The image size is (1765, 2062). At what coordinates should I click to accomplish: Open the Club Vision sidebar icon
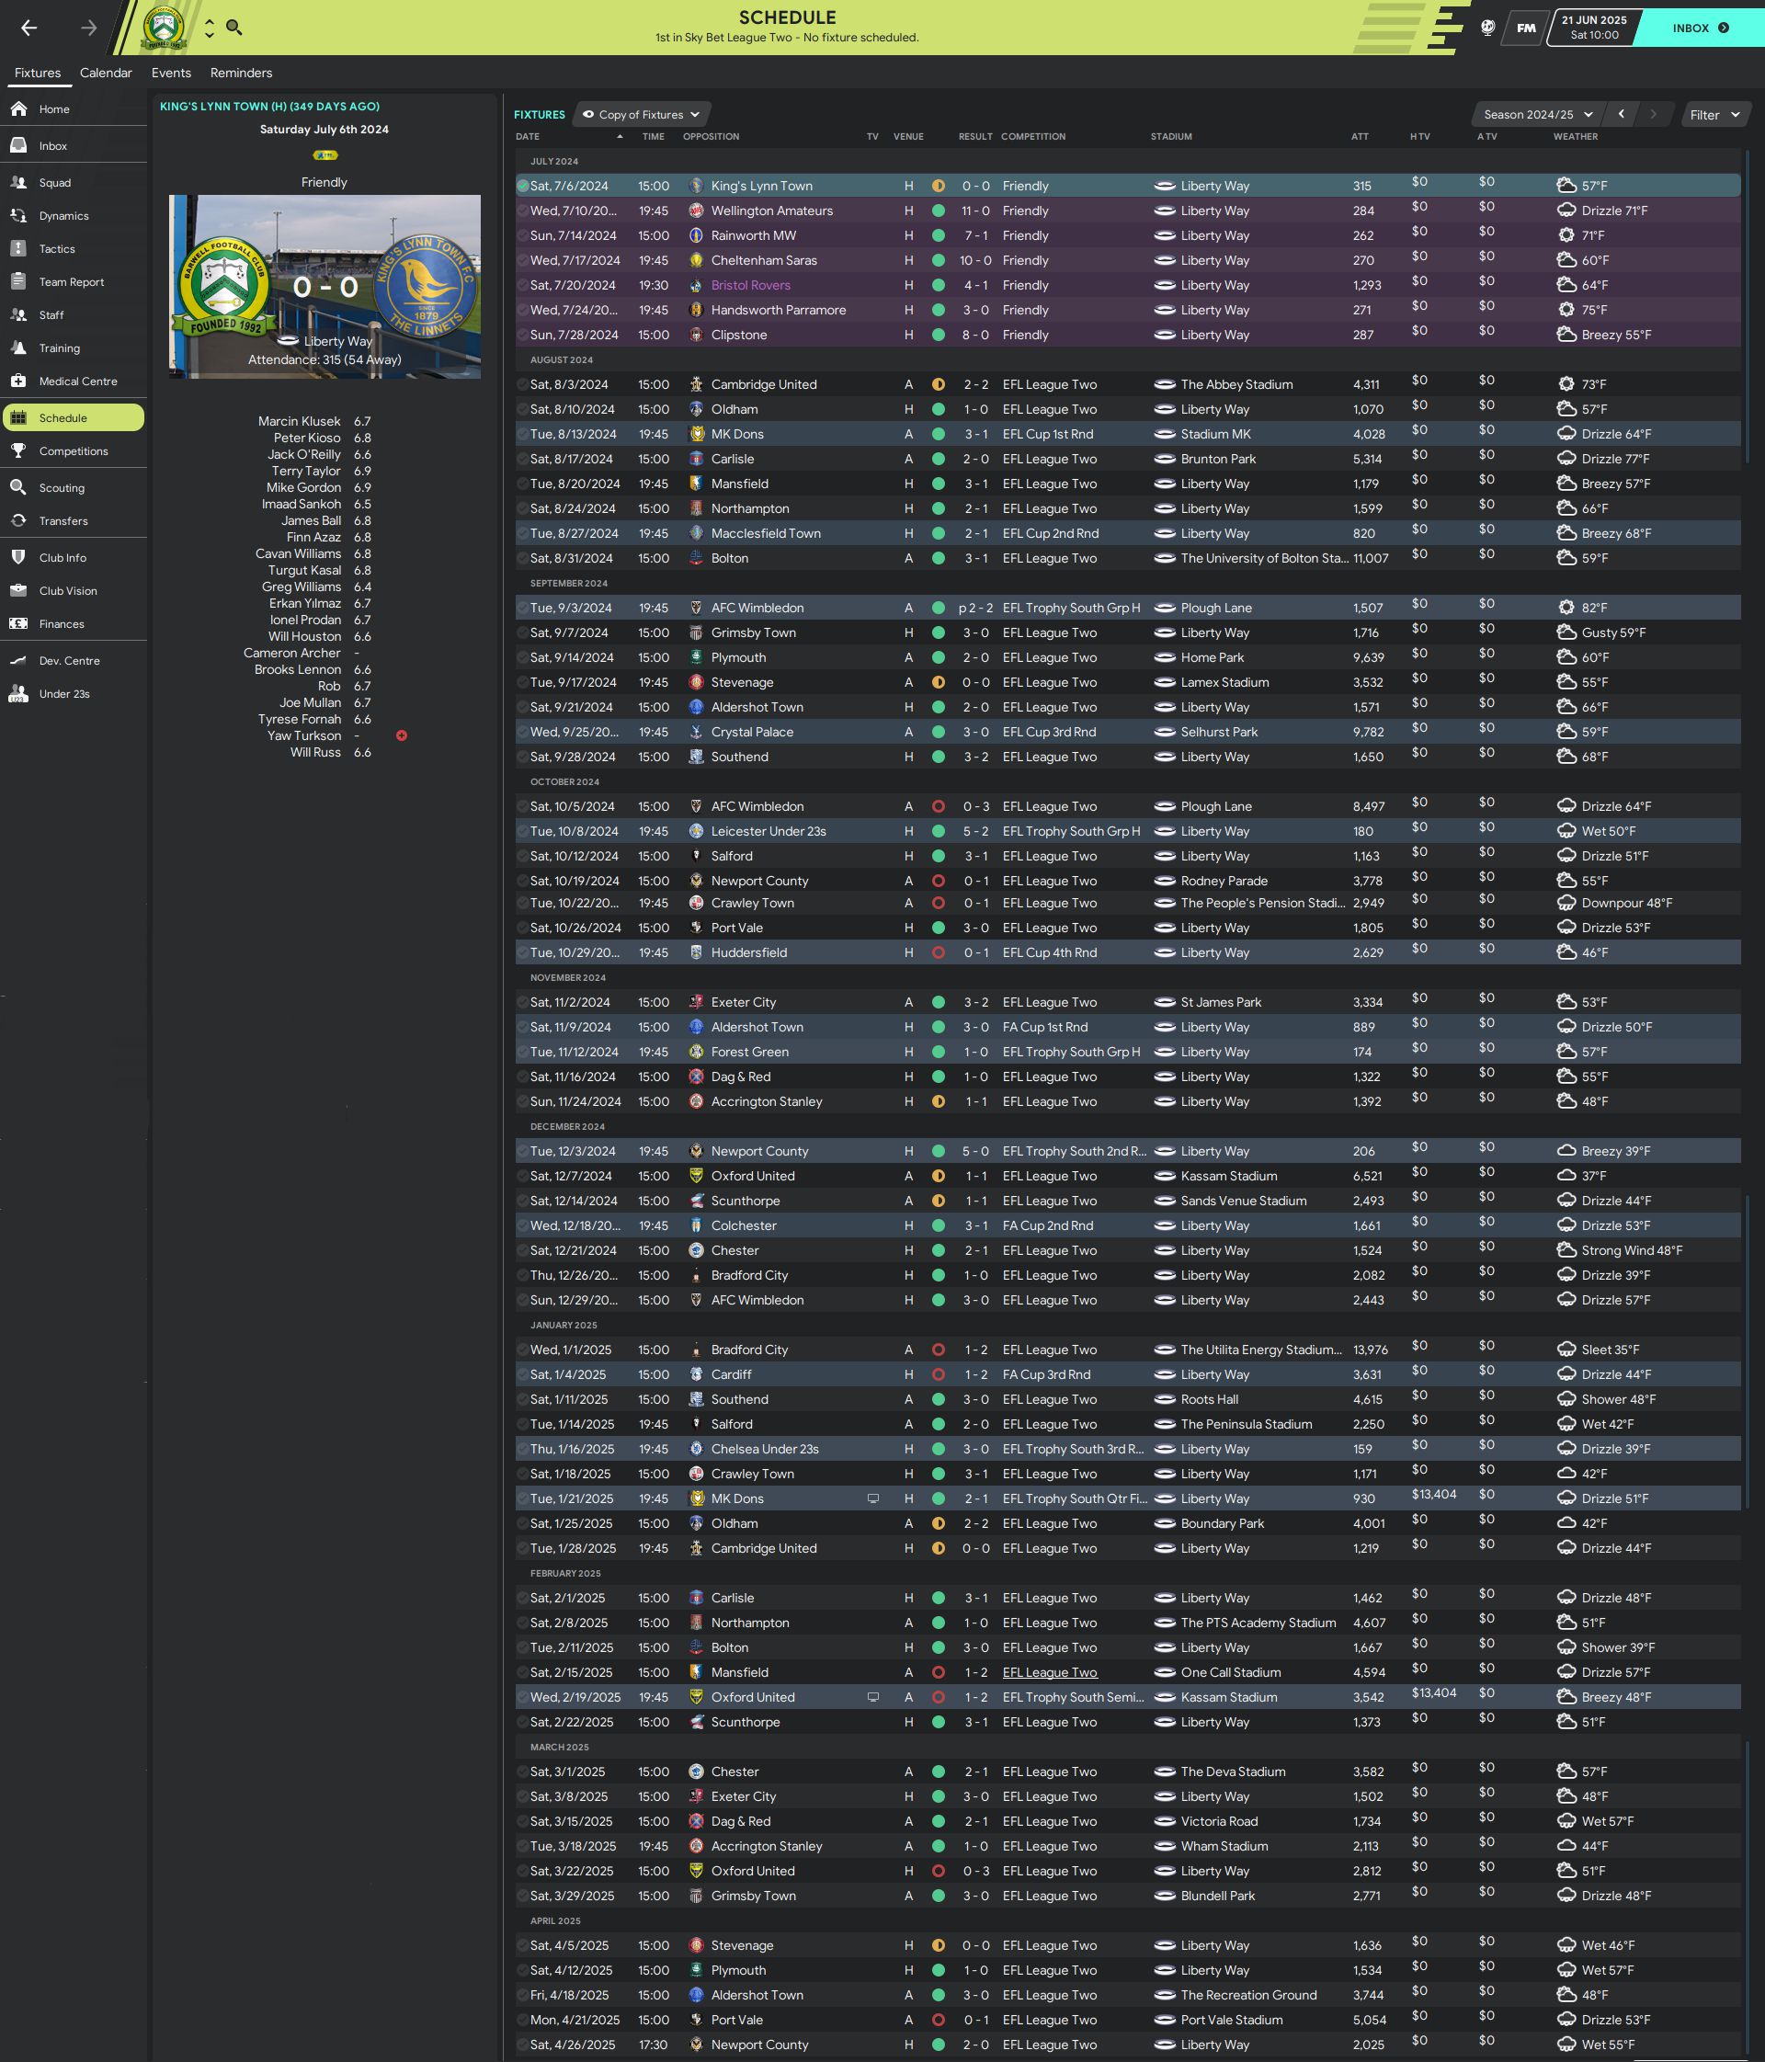coord(17,590)
